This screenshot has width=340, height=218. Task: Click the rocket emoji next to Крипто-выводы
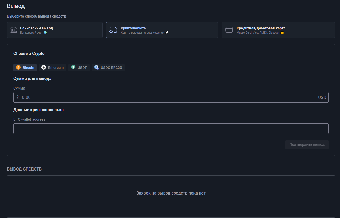click(x=167, y=33)
